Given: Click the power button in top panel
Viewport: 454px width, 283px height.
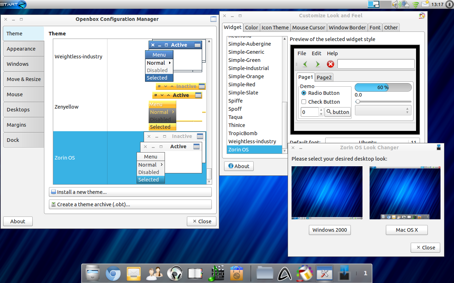Looking at the screenshot, I should (x=449, y=5).
